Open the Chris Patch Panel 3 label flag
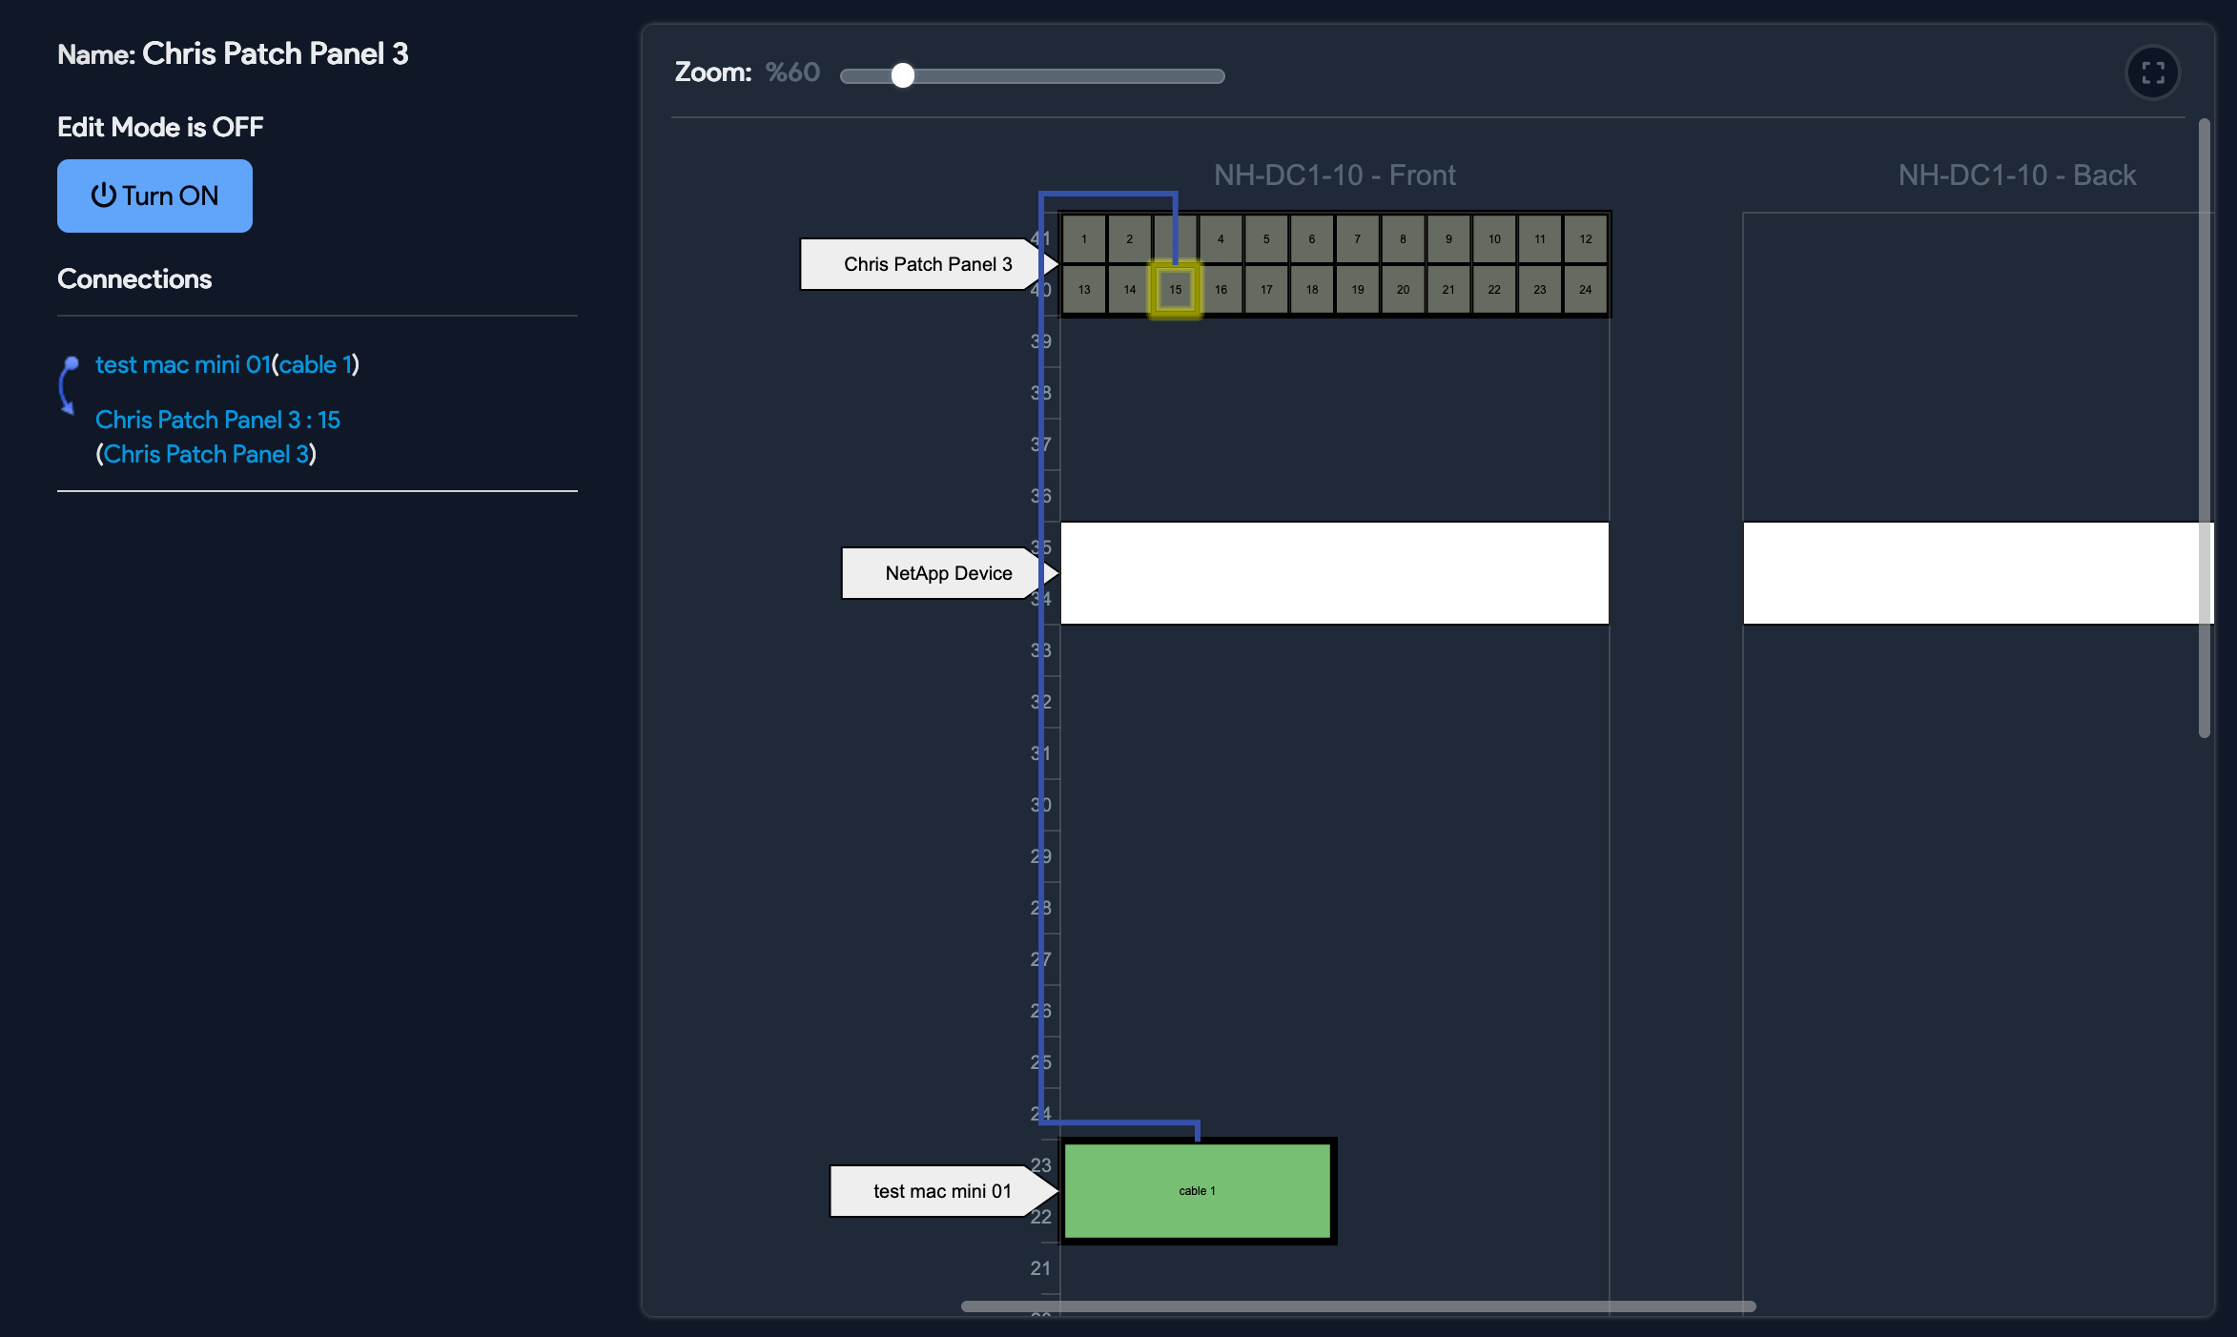 [x=921, y=264]
